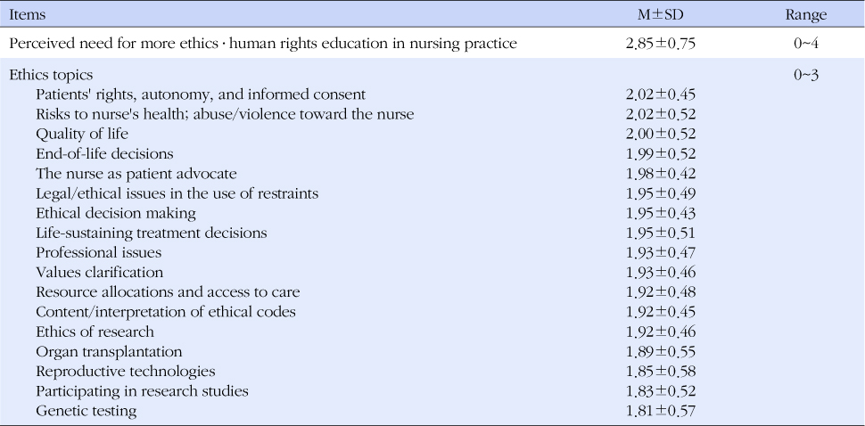Click the range value 0~4
This screenshot has height=426, width=865.
click(x=806, y=44)
